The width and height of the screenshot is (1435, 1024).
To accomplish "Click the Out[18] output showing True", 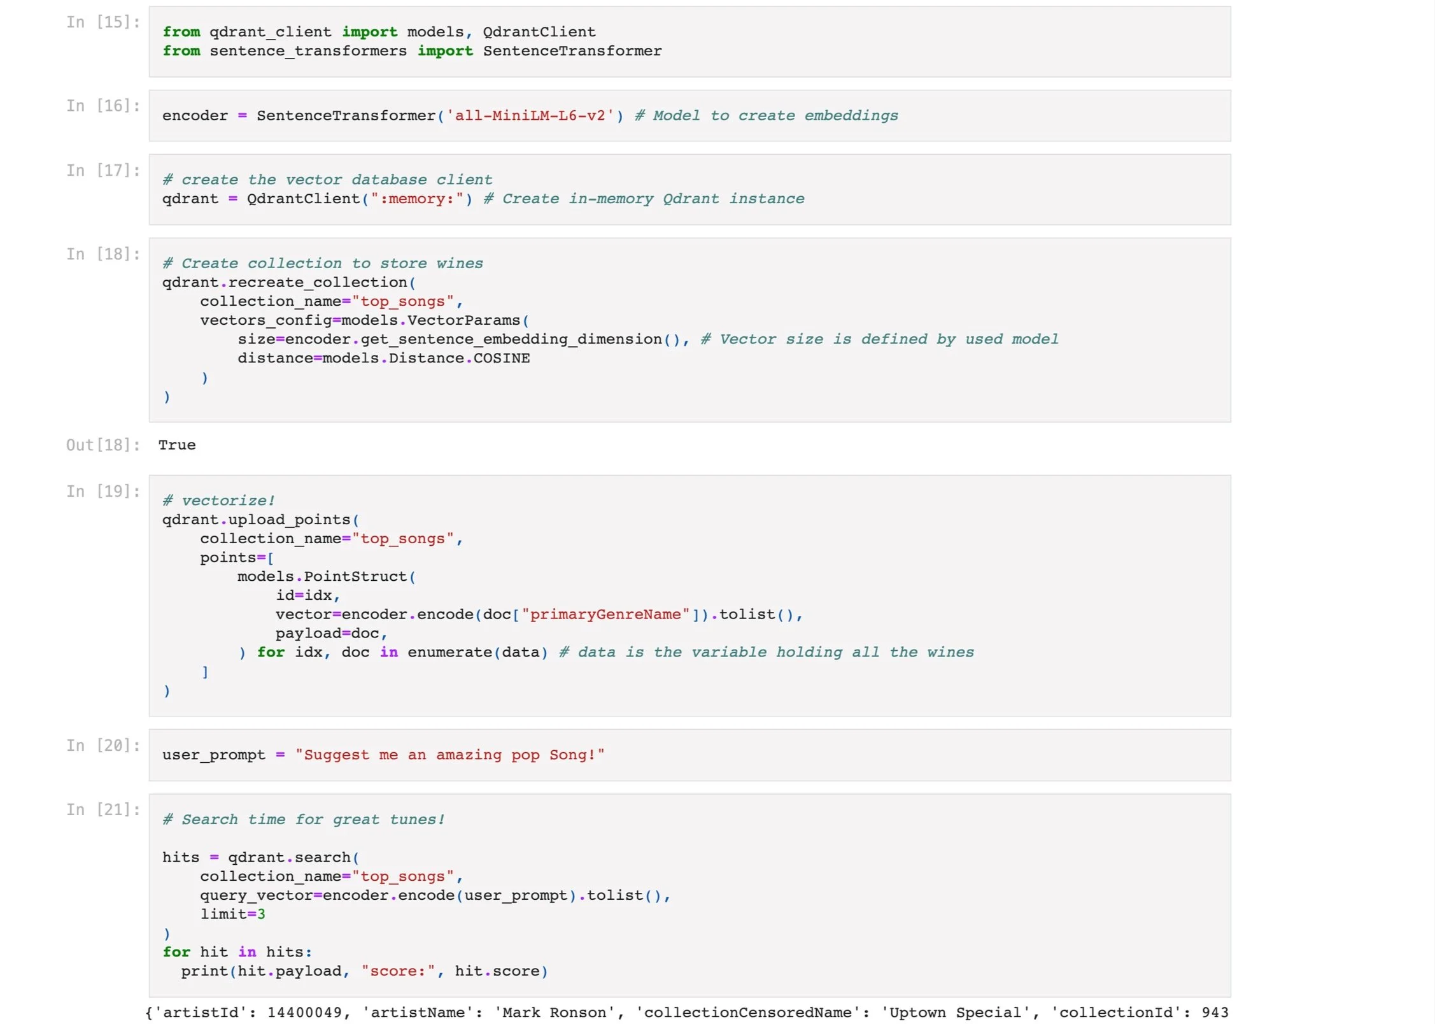I will [178, 444].
